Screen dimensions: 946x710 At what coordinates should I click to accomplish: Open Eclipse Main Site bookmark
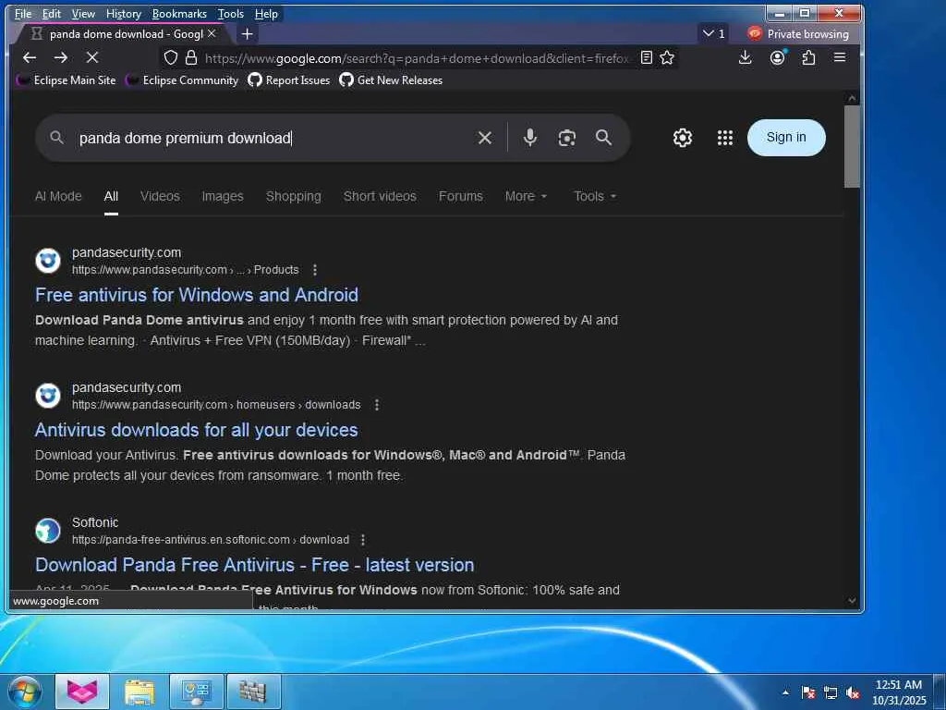66,80
